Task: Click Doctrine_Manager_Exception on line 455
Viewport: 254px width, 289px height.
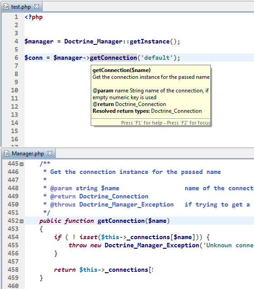Action: point(152,246)
